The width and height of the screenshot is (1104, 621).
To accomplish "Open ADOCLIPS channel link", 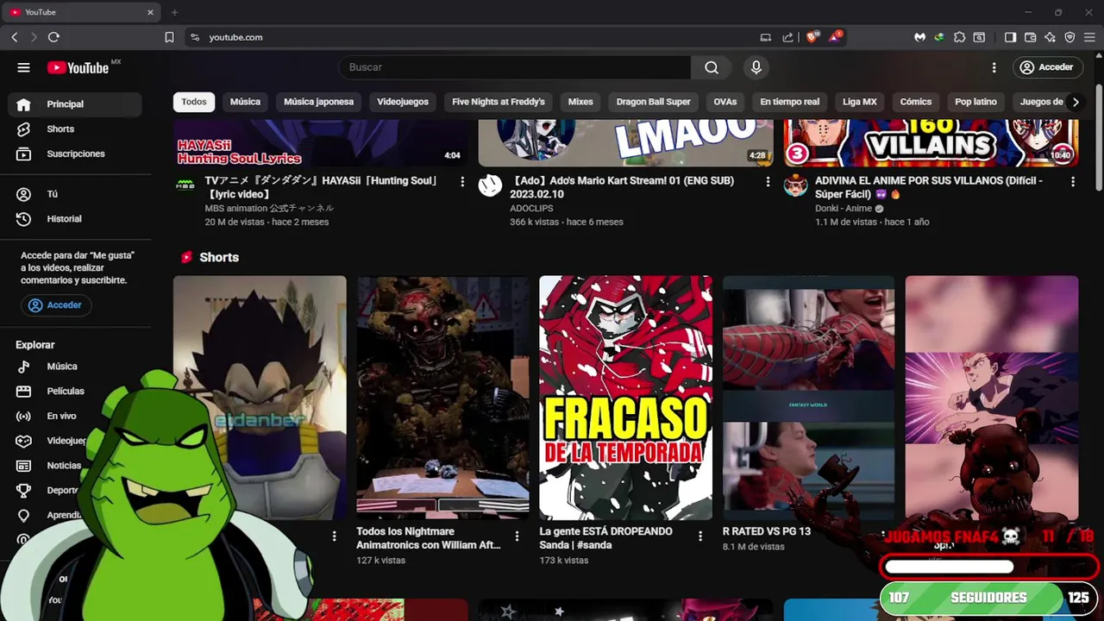I will [532, 208].
